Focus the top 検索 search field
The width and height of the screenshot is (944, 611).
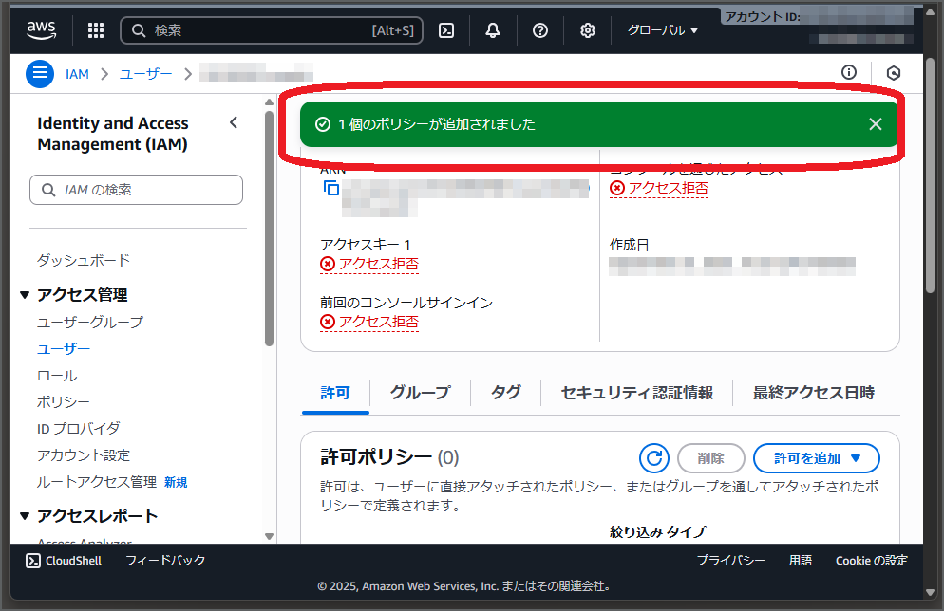pyautogui.click(x=272, y=30)
